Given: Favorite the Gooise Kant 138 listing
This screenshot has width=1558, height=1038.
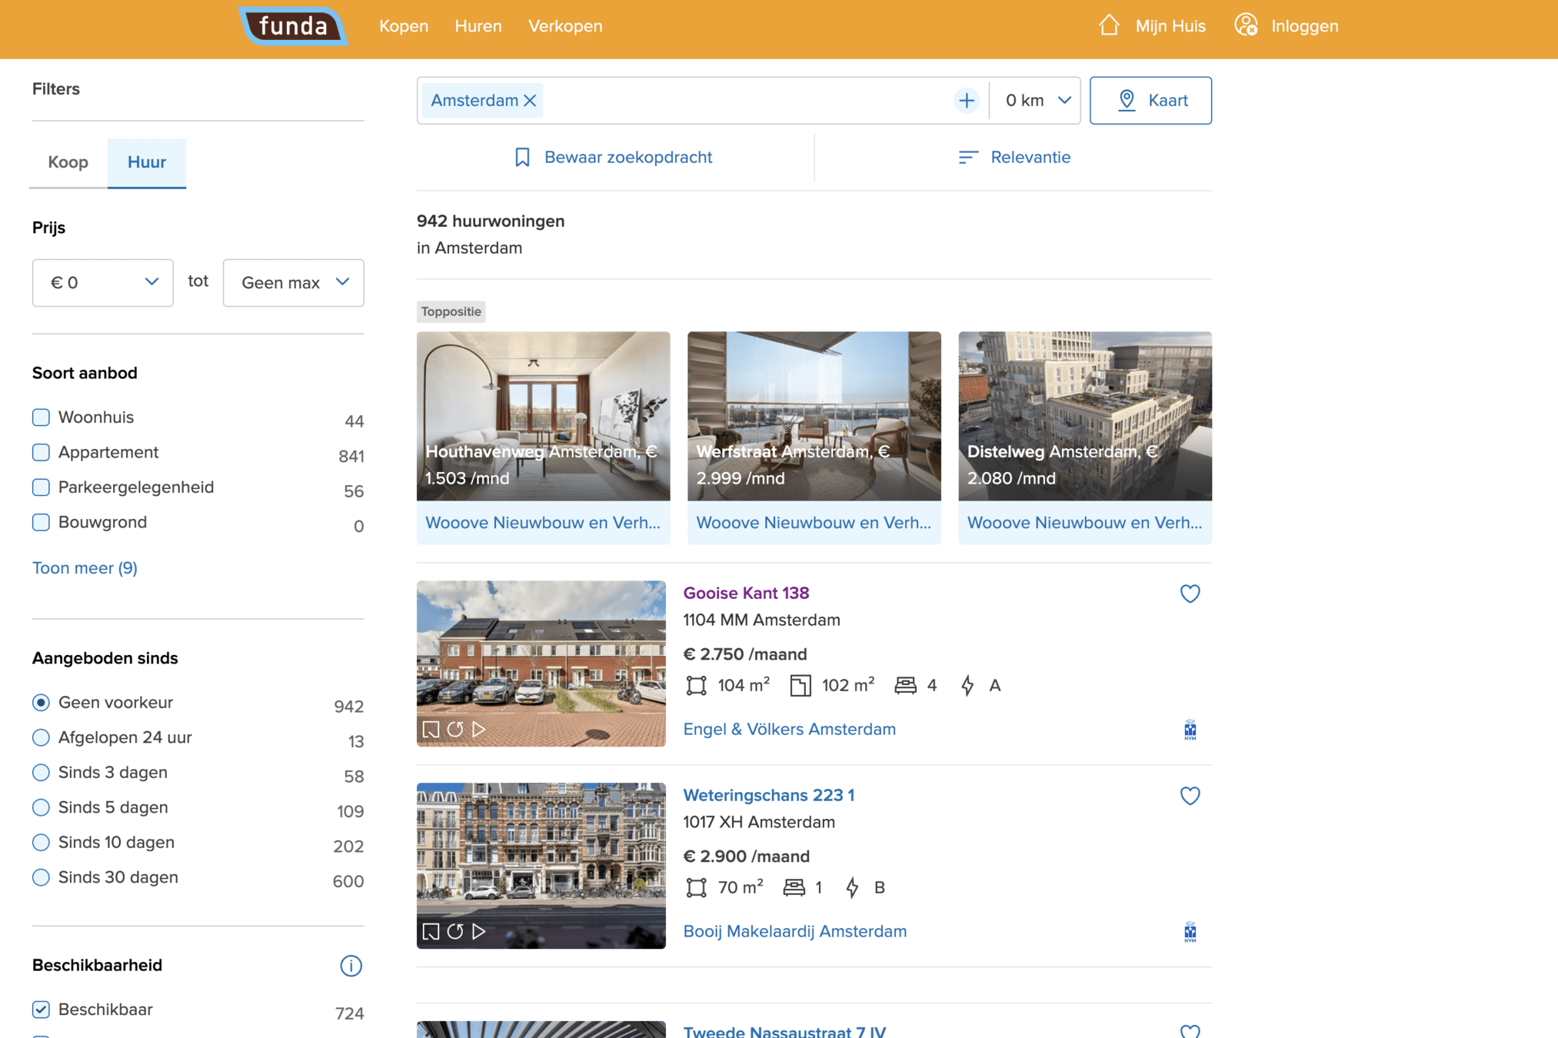Looking at the screenshot, I should 1190,594.
